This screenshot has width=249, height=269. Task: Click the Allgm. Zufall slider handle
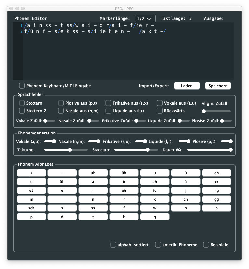coord(204,111)
